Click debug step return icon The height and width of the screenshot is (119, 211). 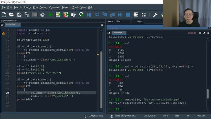[x=112, y=15]
